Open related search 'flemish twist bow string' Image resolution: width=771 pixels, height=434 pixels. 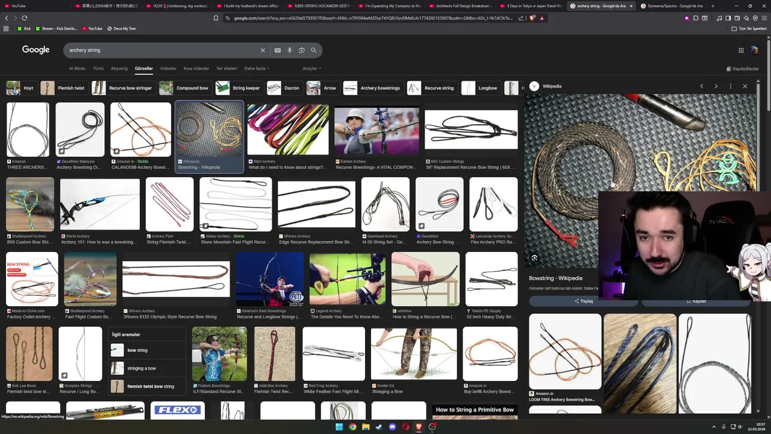[147, 386]
